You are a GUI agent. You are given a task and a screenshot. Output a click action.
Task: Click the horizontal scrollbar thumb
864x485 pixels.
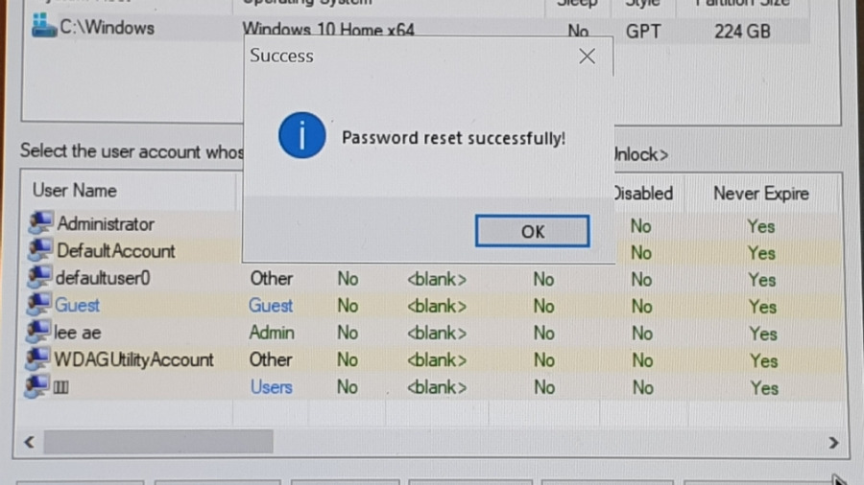158,442
